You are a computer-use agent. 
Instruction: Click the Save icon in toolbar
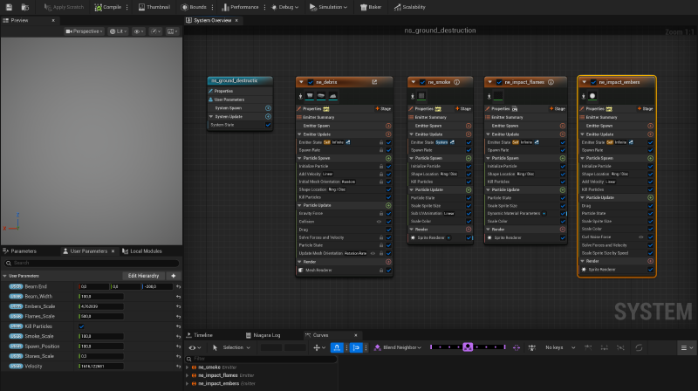(8, 6)
